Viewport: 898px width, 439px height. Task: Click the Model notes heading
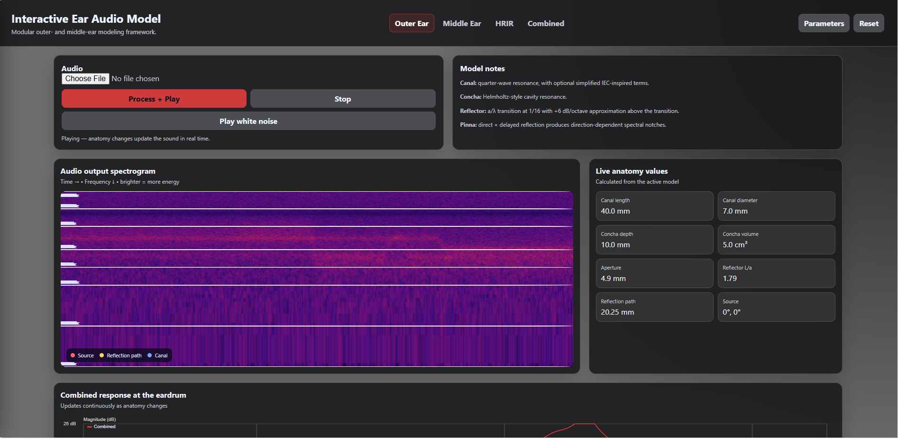coord(482,69)
